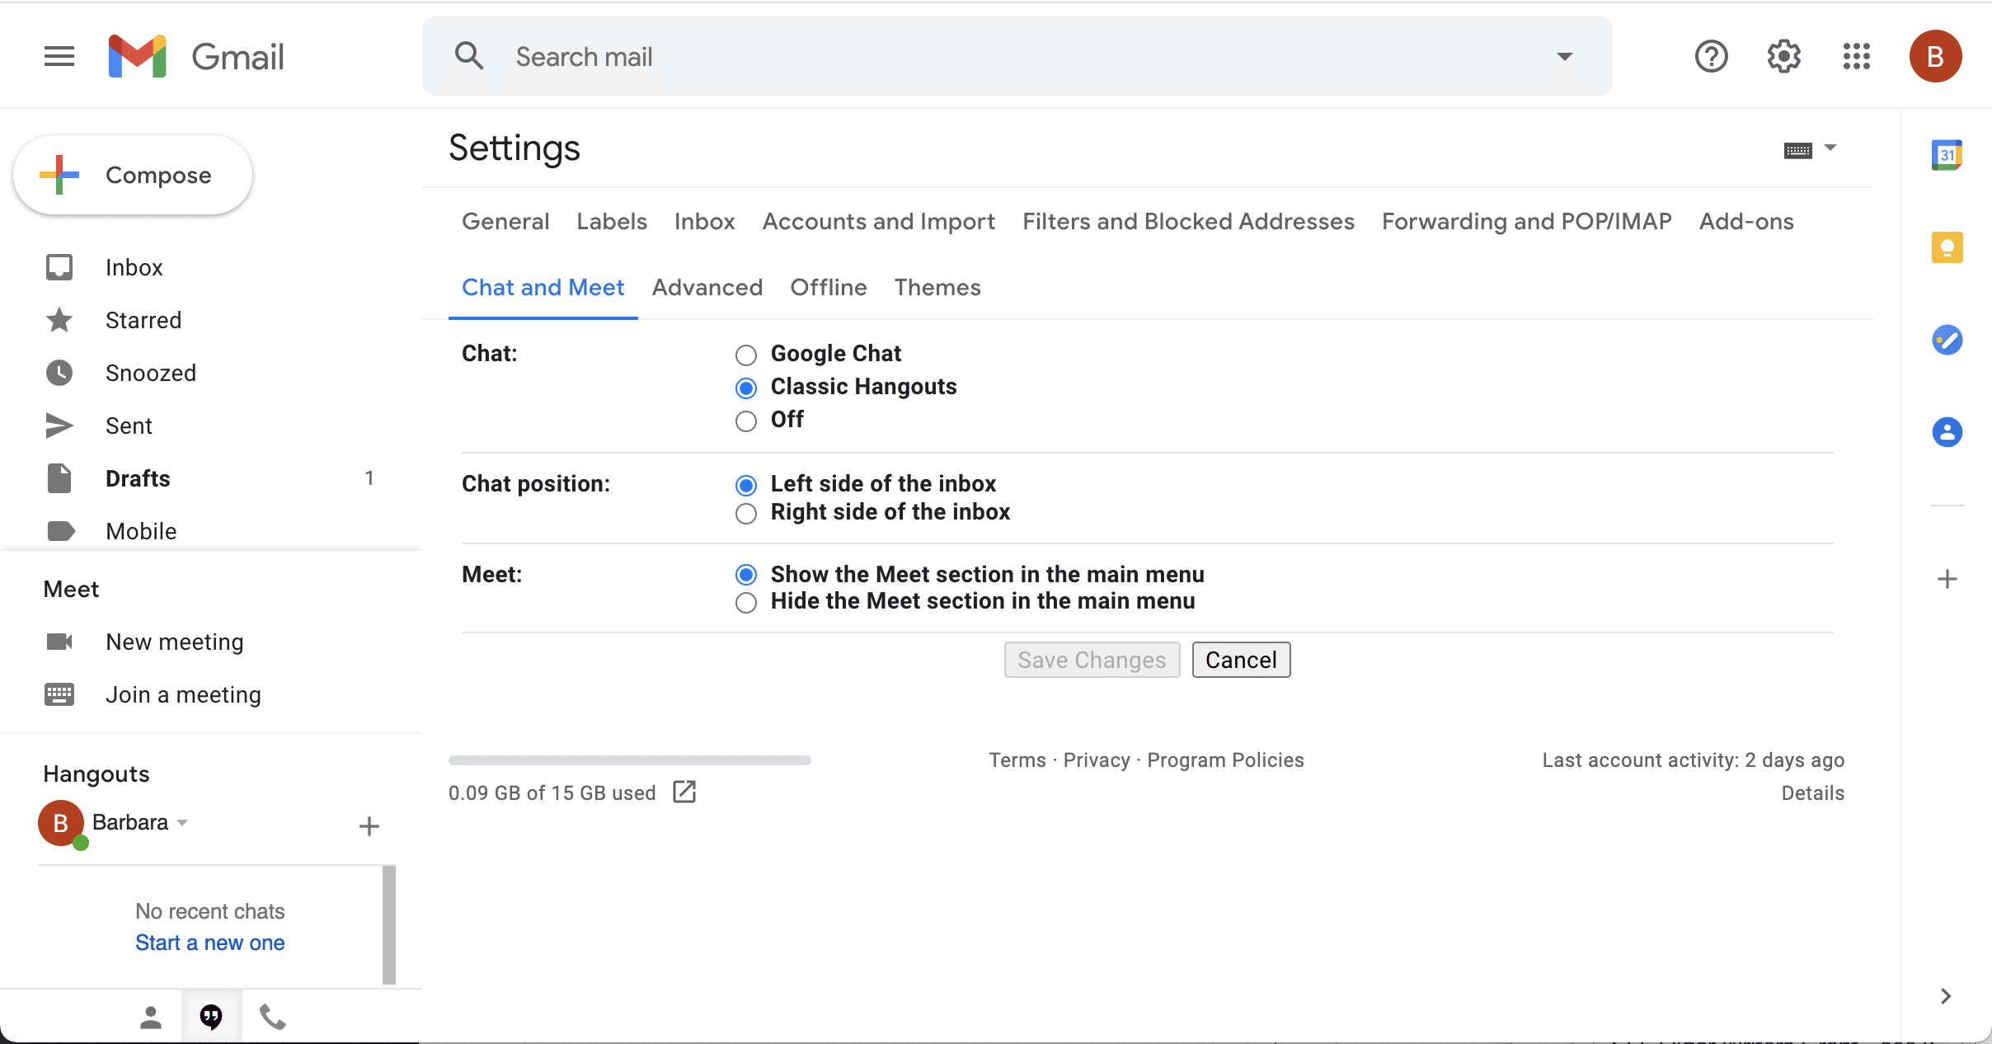
Task: Expand Barbara's Hangouts status dropdown
Action: pyautogui.click(x=182, y=823)
